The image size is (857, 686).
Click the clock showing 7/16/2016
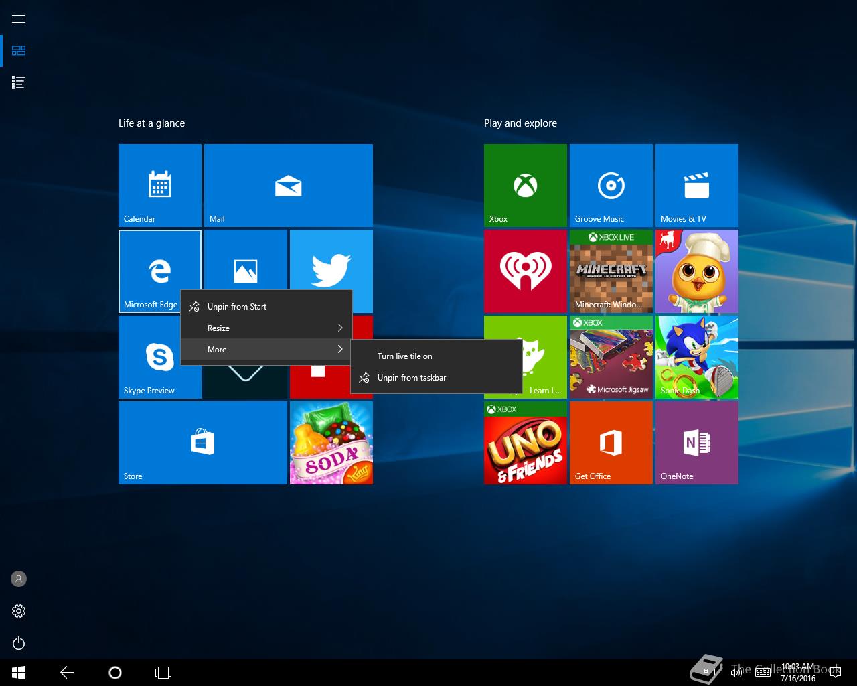click(x=798, y=673)
